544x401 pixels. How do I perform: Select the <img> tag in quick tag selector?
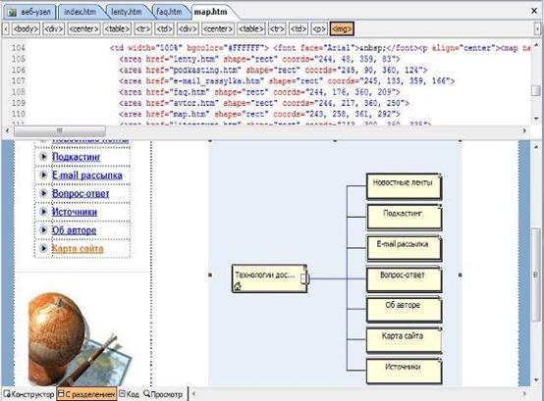point(342,29)
